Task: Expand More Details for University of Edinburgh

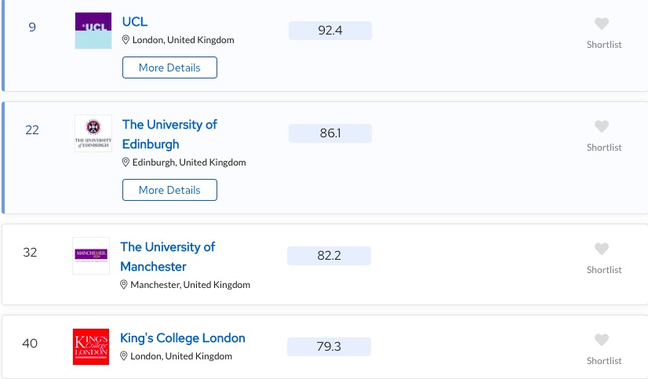Action: pyautogui.click(x=169, y=190)
